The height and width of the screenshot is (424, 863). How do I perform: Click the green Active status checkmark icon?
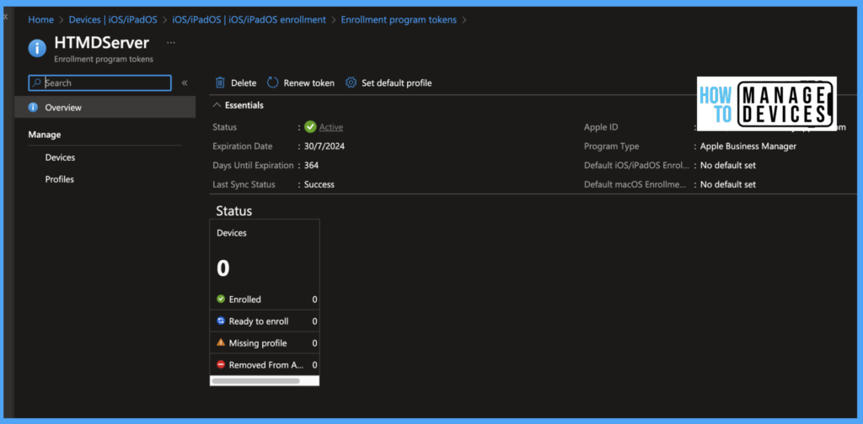(310, 127)
